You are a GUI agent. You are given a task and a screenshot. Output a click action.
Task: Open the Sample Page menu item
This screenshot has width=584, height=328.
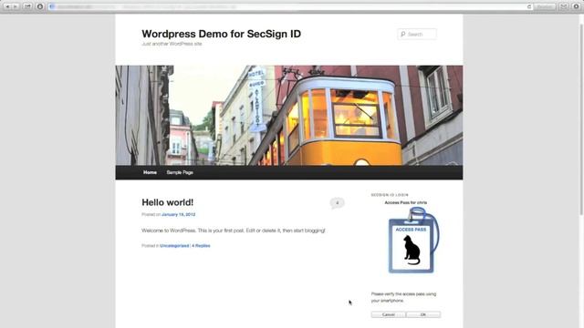coord(180,172)
